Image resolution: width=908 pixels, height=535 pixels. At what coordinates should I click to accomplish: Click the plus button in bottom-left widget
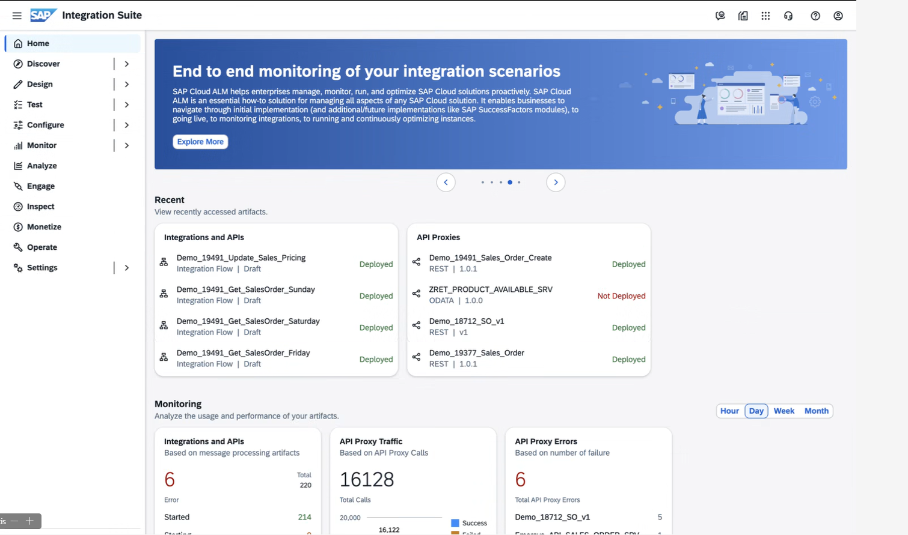point(29,521)
